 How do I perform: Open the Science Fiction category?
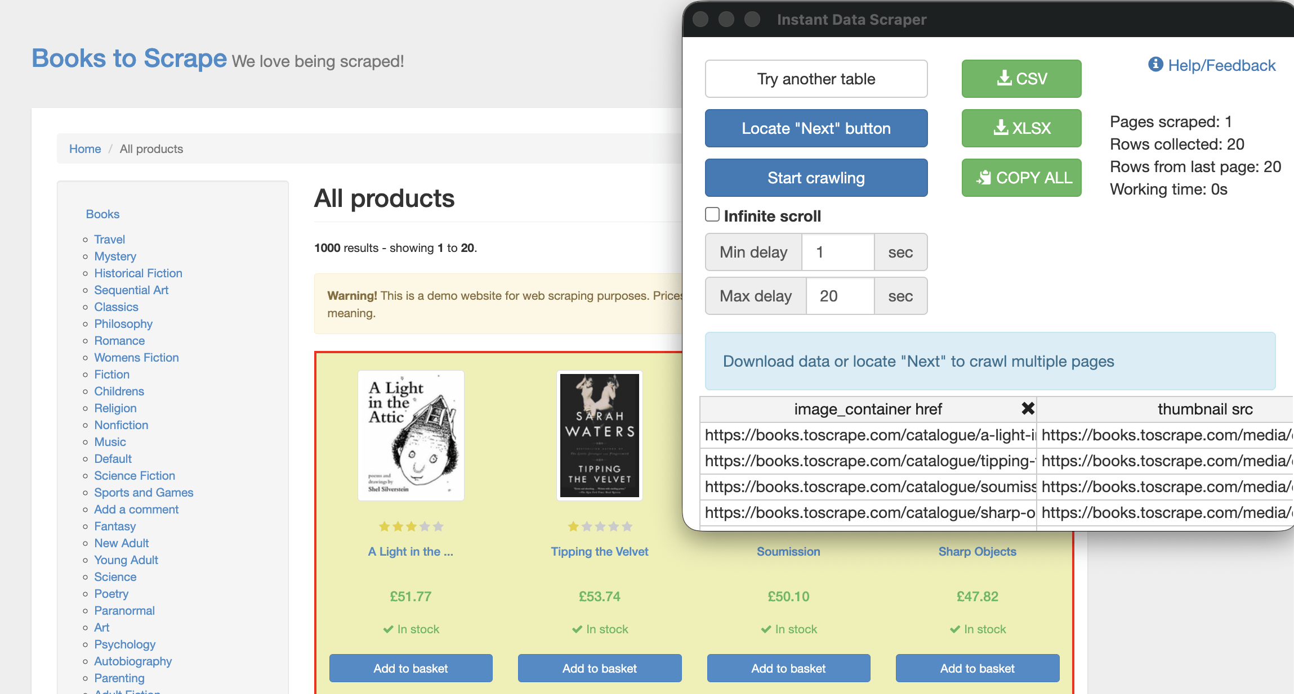point(135,476)
